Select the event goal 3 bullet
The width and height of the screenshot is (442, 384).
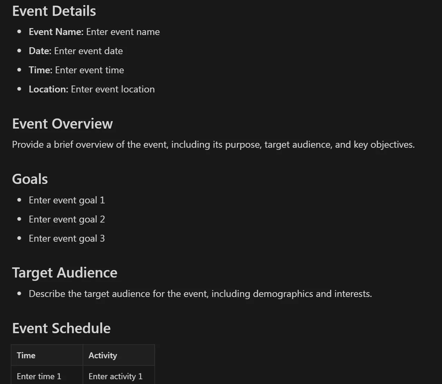pos(67,239)
